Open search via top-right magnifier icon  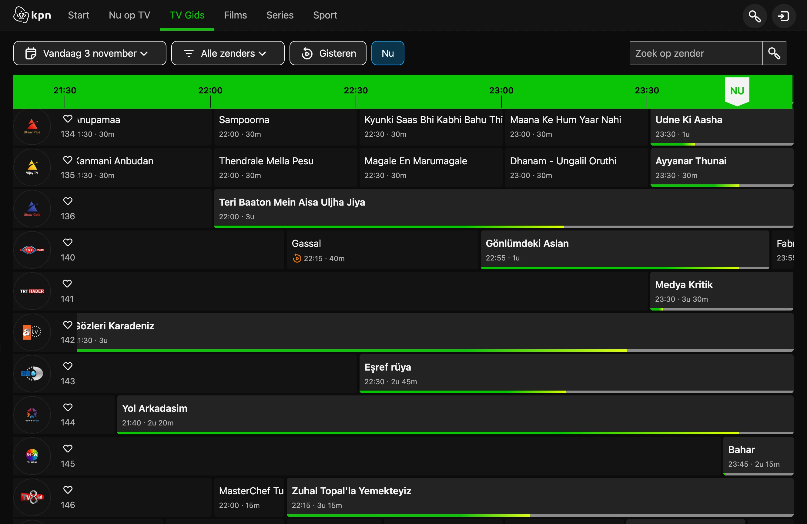(754, 16)
